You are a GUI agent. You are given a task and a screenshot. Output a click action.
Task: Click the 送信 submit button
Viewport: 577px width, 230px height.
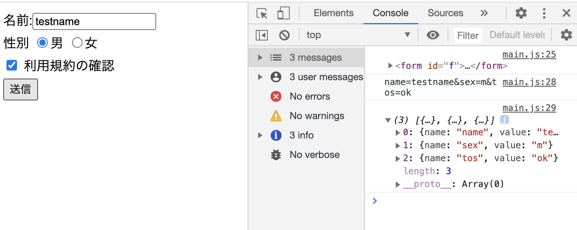[x=21, y=89]
